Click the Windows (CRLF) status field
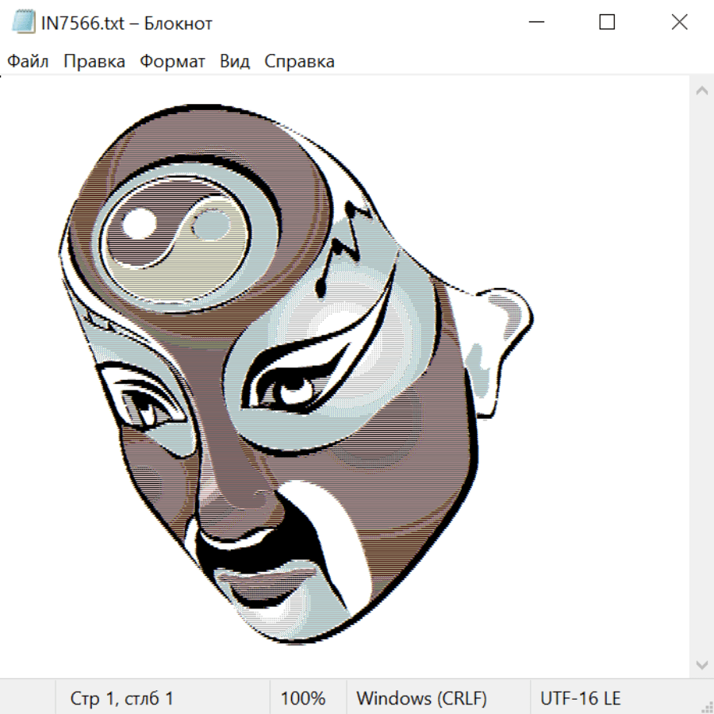714x714 pixels. click(421, 699)
